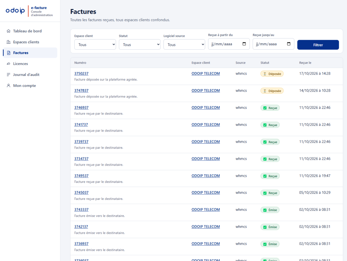The image size is (347, 261).
Task: Click the date 14/10/2026 à 10:28
Action: click(x=315, y=90)
